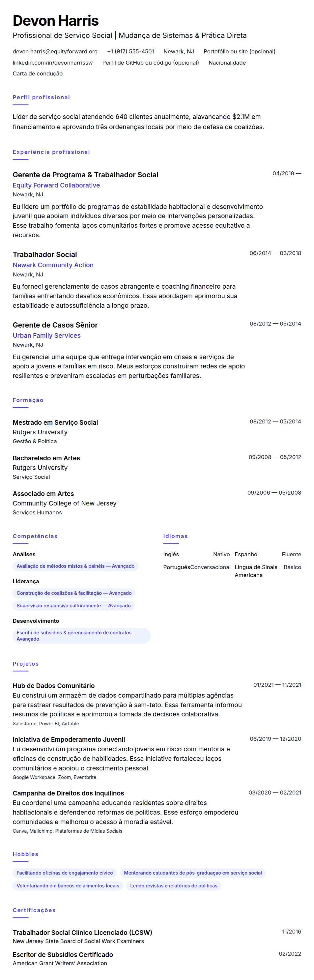Select Hub de Dados Comunitário project title
This screenshot has width=314, height=980.
(54, 685)
